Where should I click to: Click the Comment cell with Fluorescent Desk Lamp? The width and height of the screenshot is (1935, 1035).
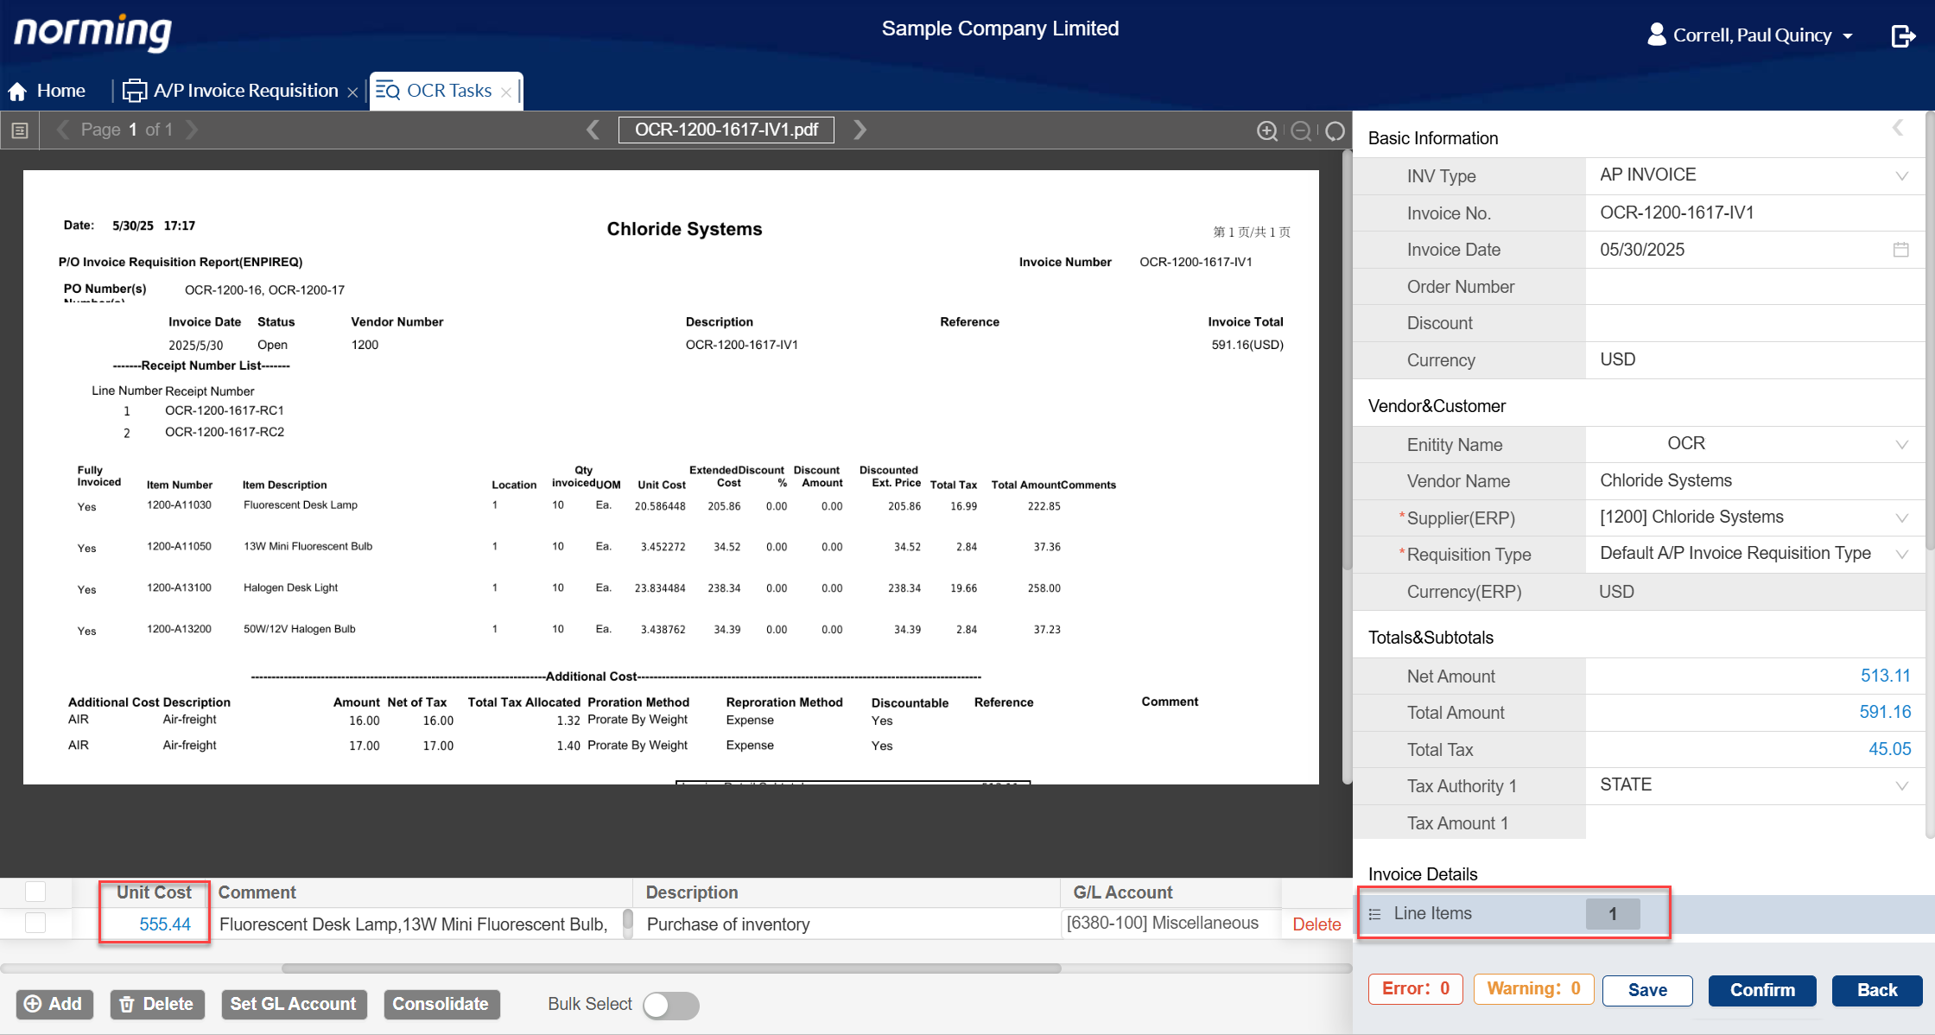point(413,924)
